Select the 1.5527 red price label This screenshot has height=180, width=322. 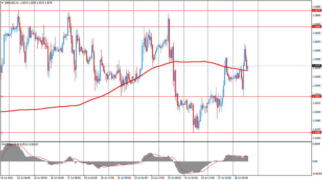coord(317,96)
